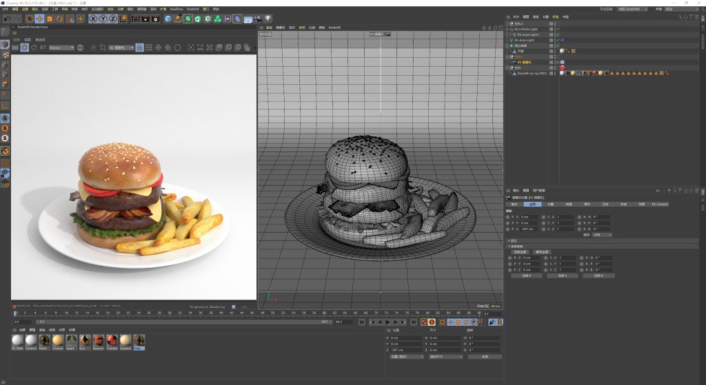
Task: Click the crop region icon in RenderView
Action: point(103,48)
